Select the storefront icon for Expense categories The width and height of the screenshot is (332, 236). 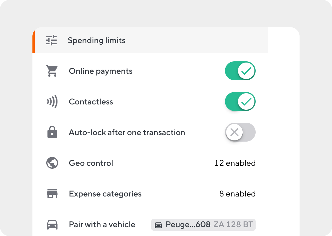(52, 194)
